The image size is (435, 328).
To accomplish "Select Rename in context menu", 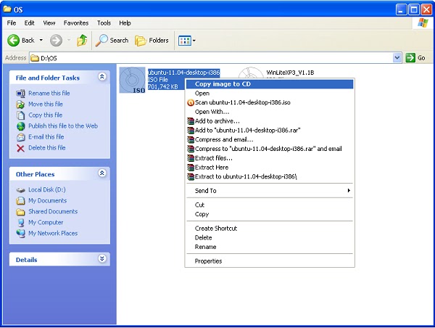I will pos(270,247).
